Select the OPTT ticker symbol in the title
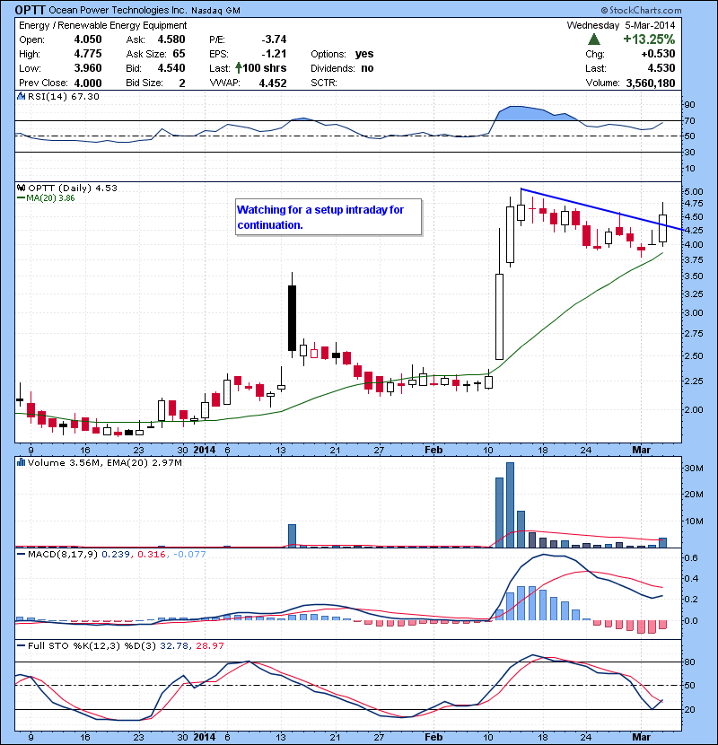718x745 pixels. [x=31, y=10]
